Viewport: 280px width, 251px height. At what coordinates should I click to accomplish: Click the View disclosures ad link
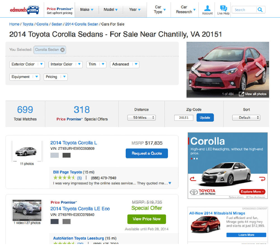pyautogui.click(x=256, y=197)
